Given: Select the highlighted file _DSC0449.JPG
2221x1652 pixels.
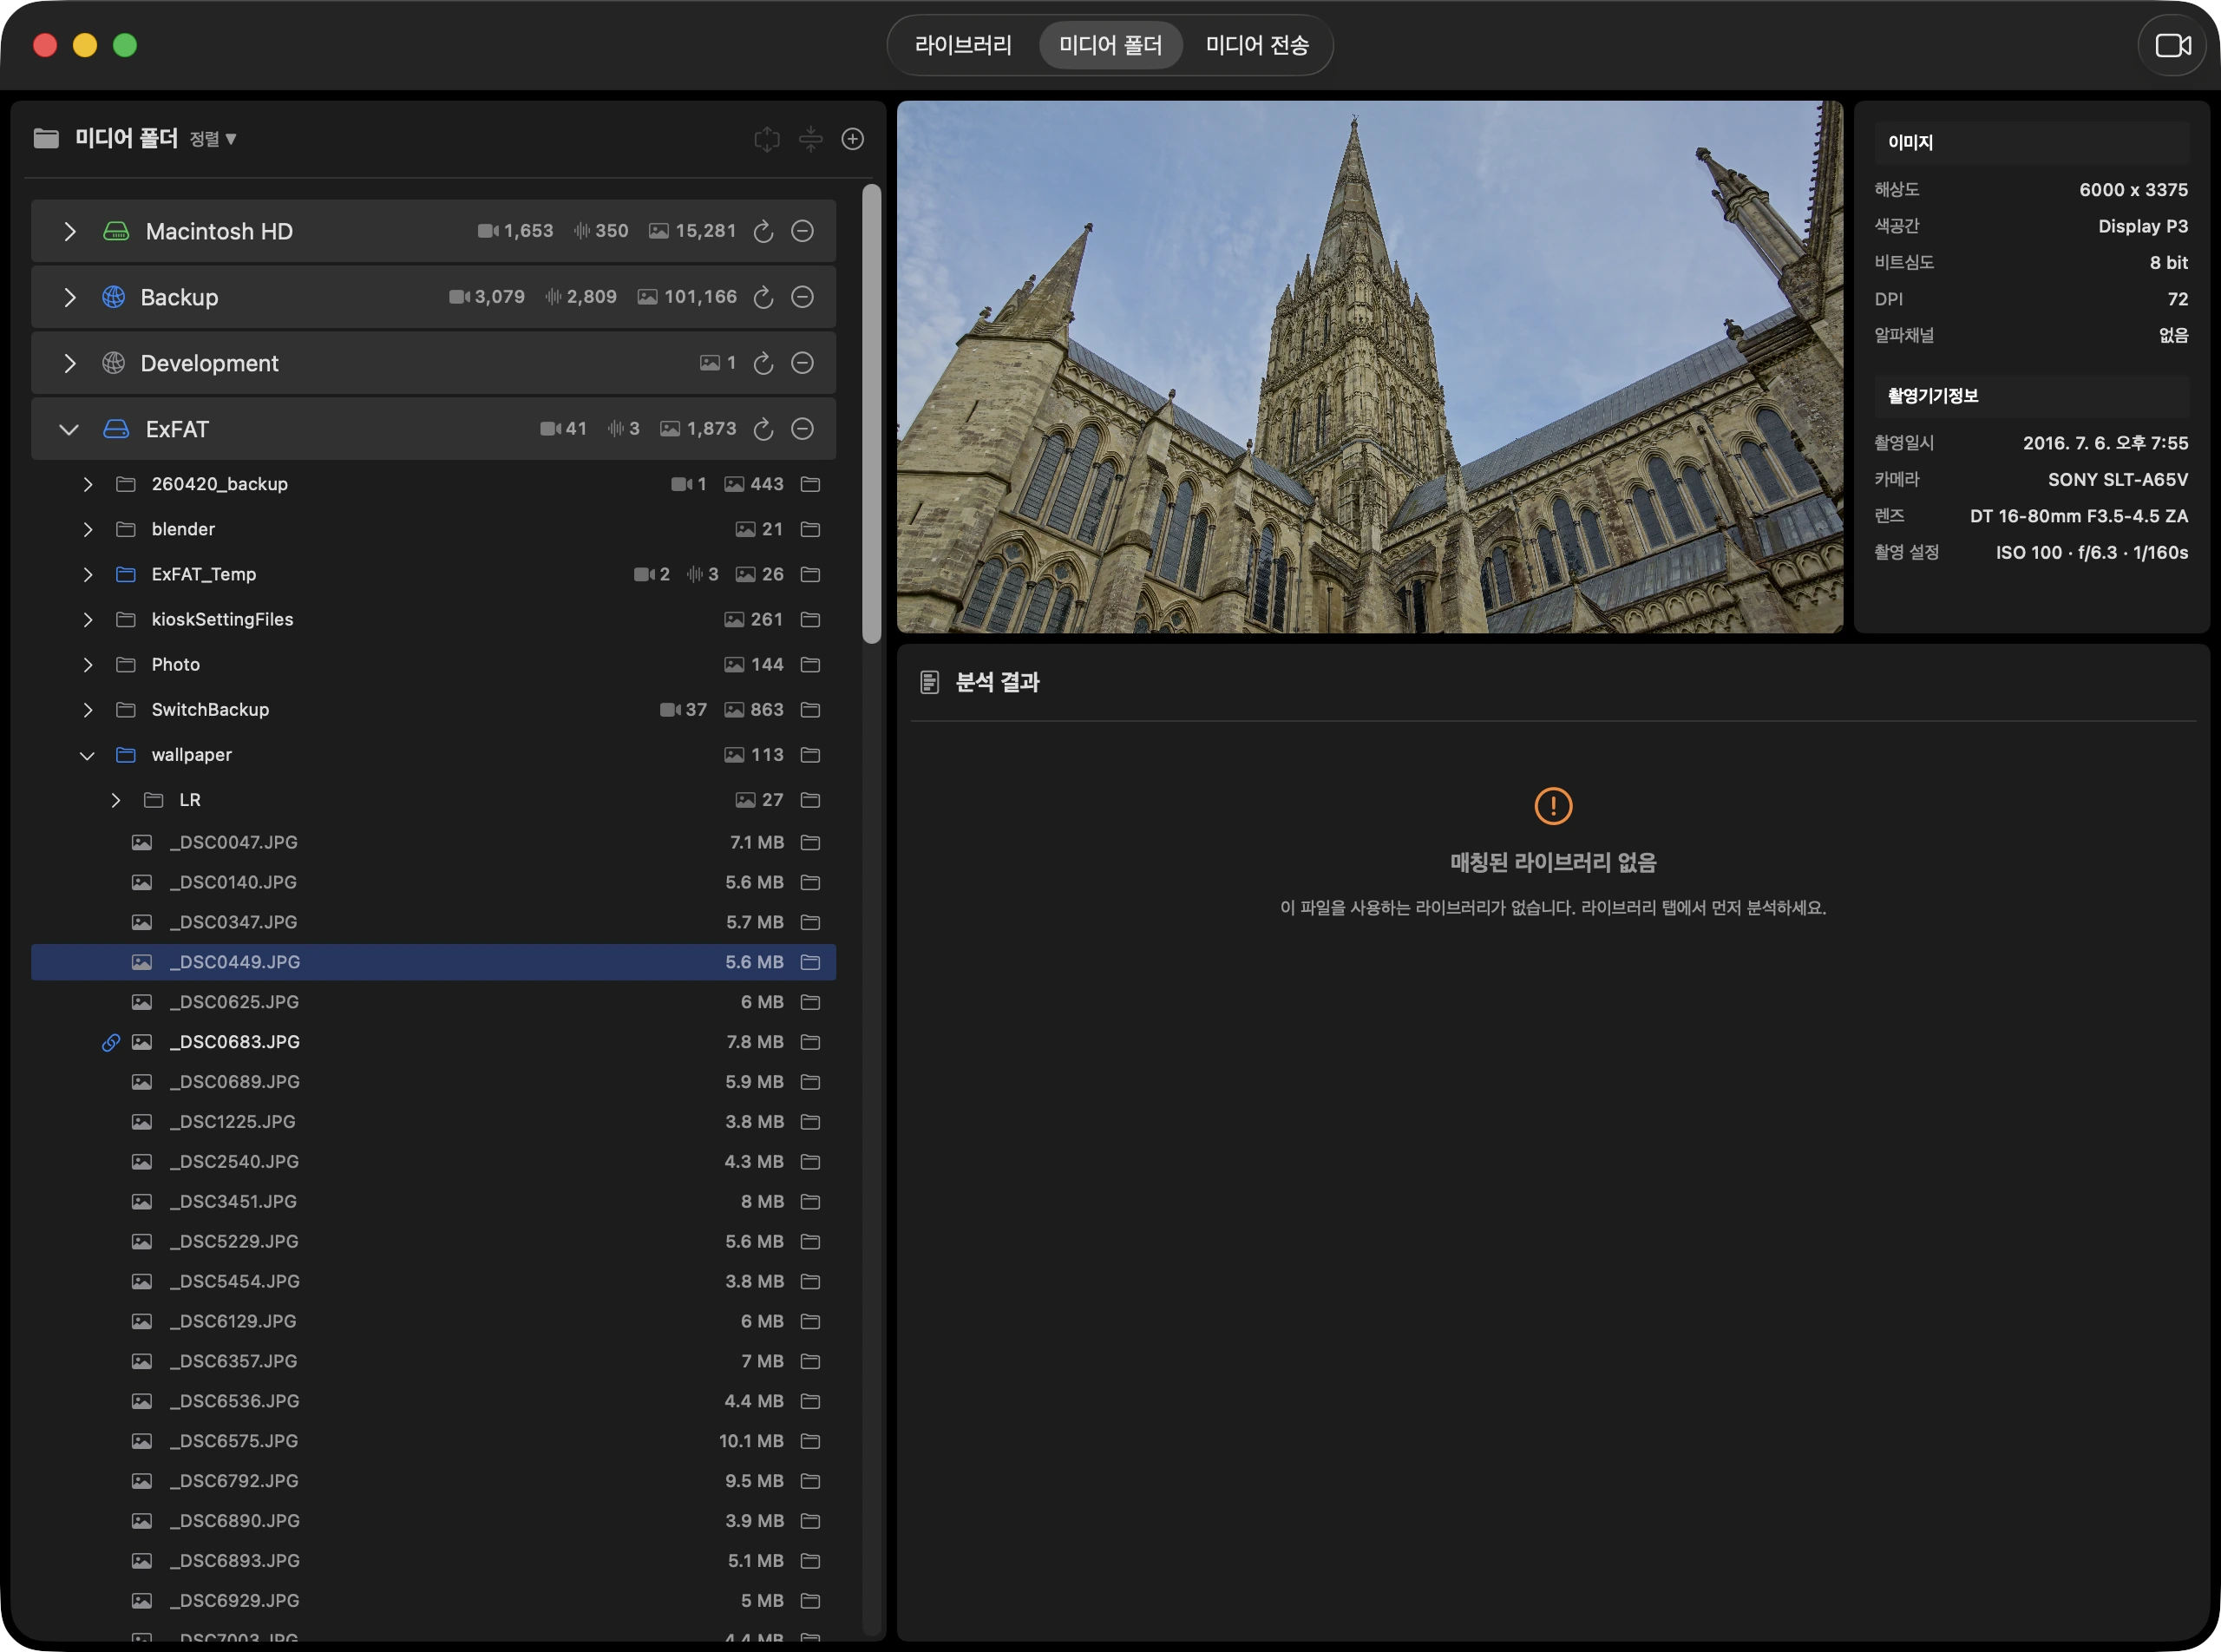Looking at the screenshot, I should pyautogui.click(x=433, y=962).
